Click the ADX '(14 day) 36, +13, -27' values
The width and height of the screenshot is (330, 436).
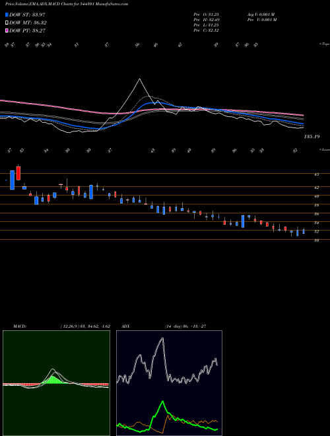[x=185, y=326]
